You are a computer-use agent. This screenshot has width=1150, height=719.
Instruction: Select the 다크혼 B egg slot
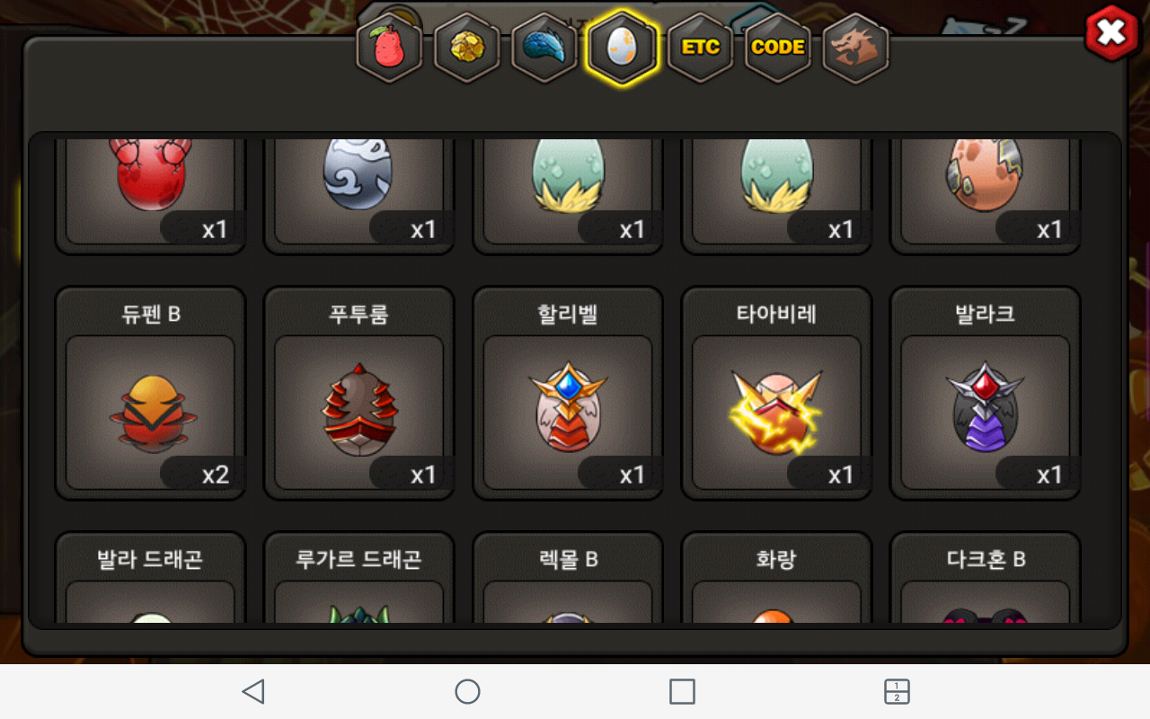coord(985,577)
